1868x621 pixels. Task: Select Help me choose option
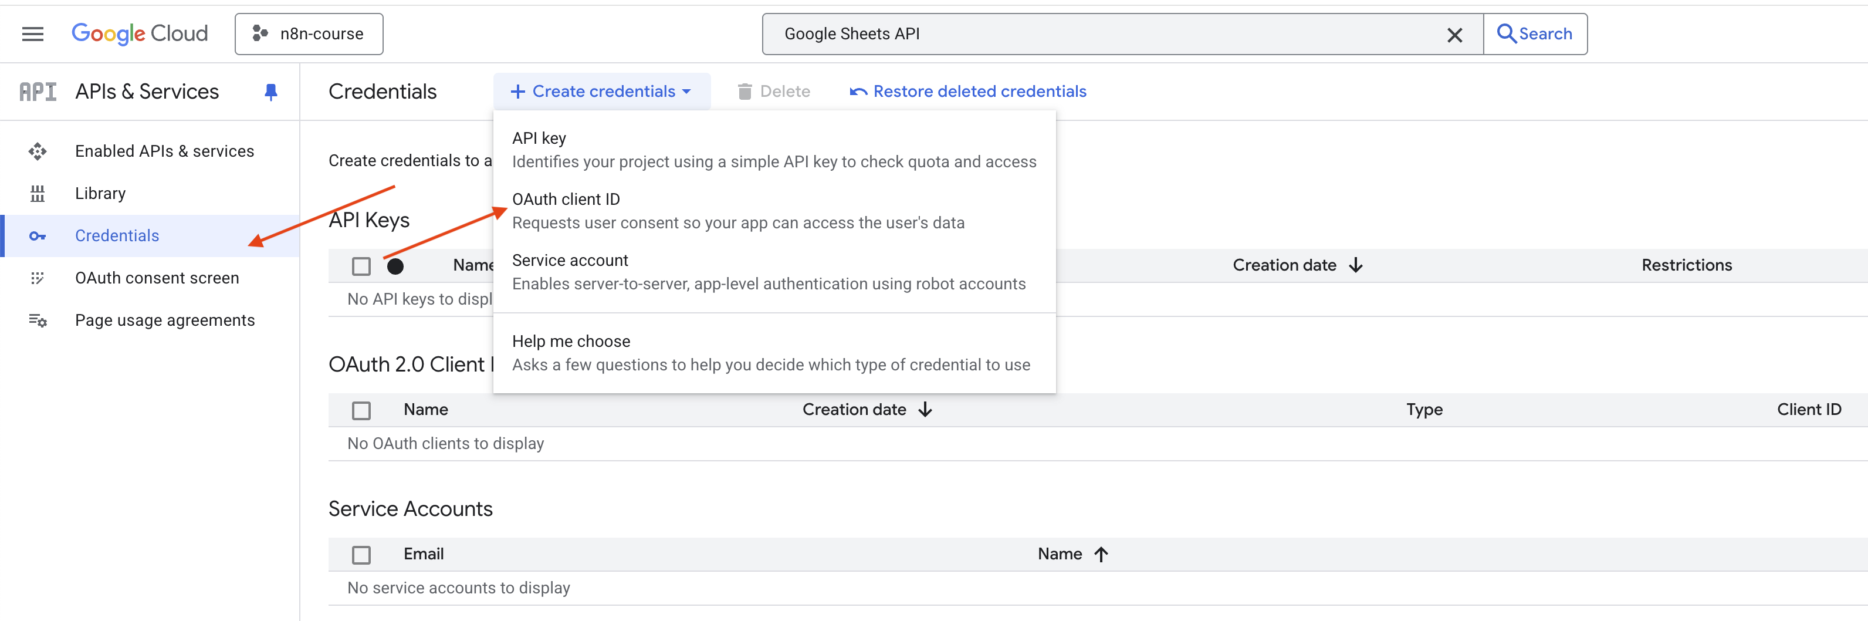[x=774, y=353]
